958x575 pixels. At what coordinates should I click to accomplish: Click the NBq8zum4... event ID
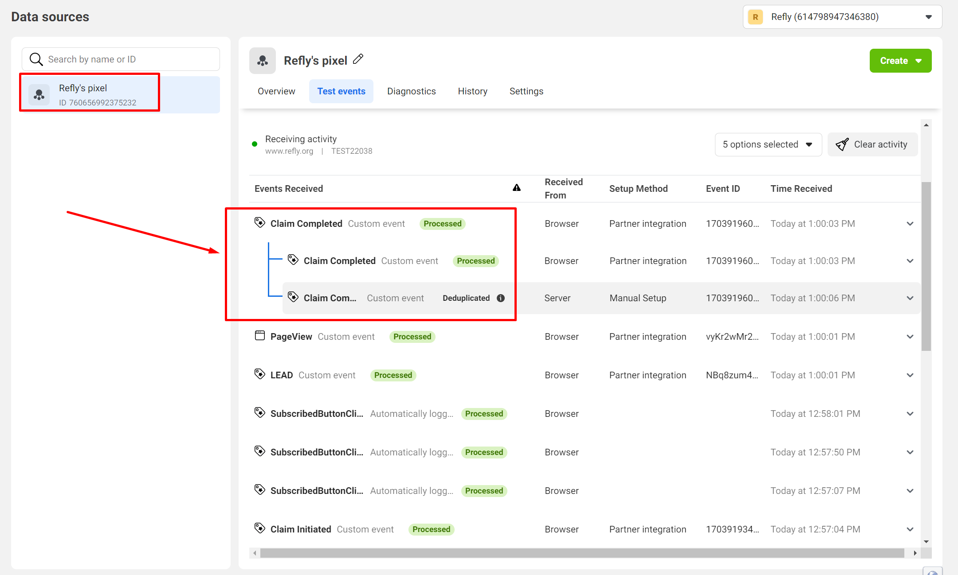pos(732,375)
